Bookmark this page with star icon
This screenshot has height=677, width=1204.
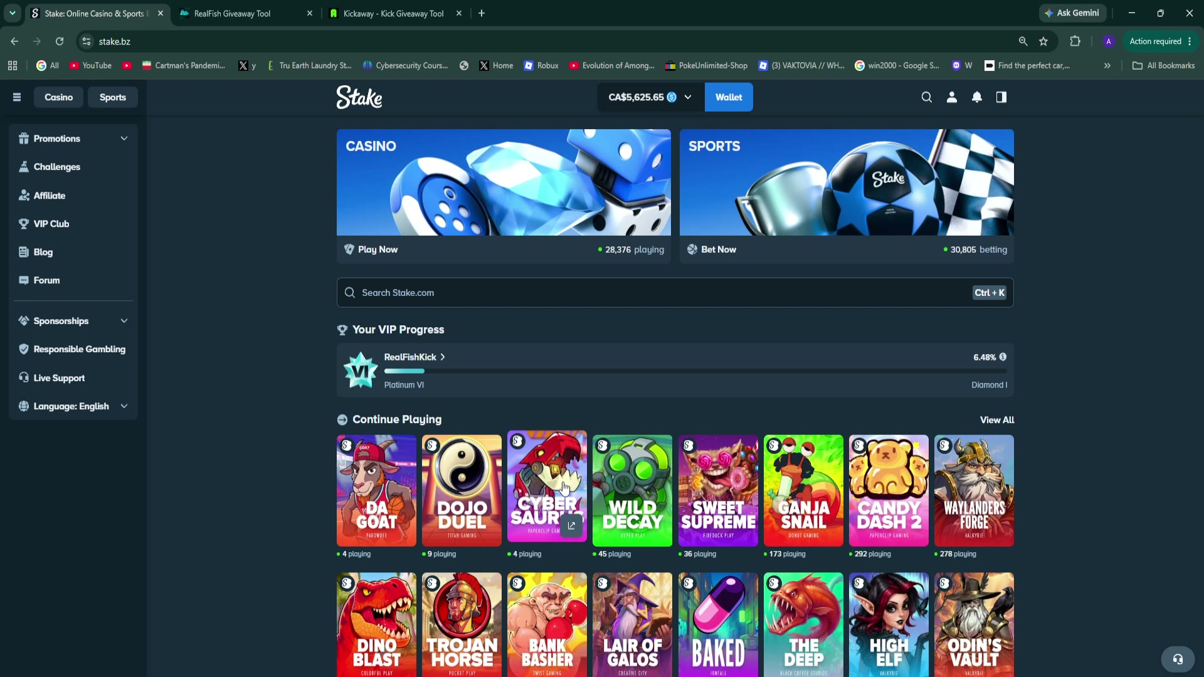pyautogui.click(x=1043, y=41)
